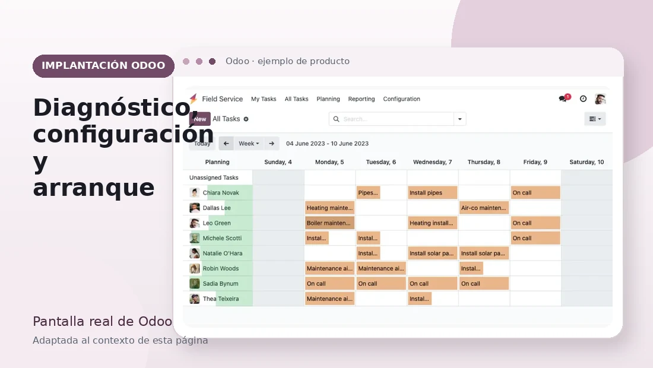The image size is (653, 368).
Task: Click Robin Woods' avatar
Action: point(195,268)
